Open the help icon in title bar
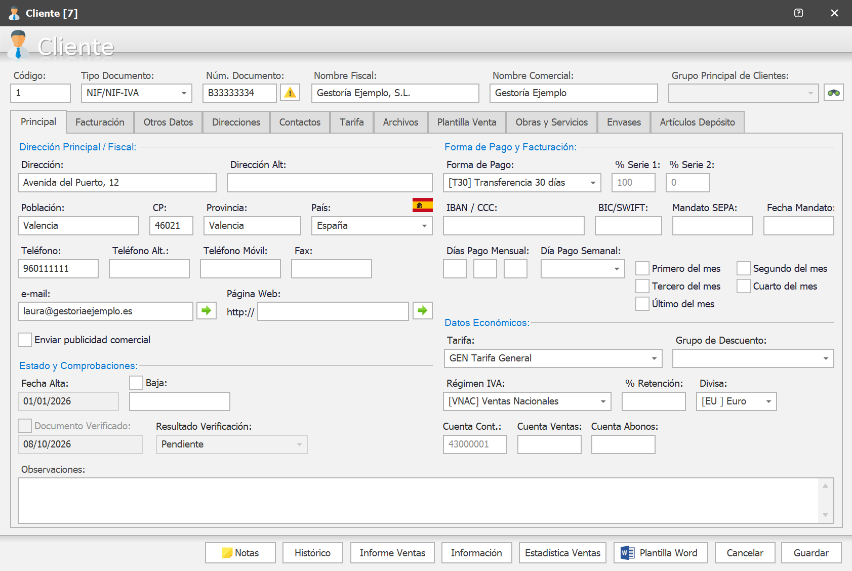 (798, 13)
